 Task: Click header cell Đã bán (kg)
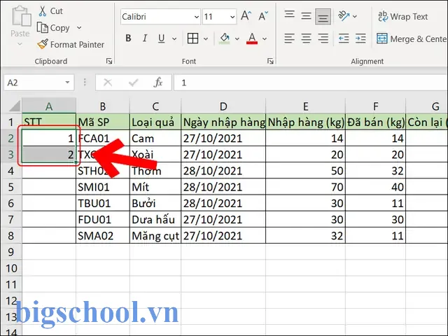pyautogui.click(x=376, y=122)
